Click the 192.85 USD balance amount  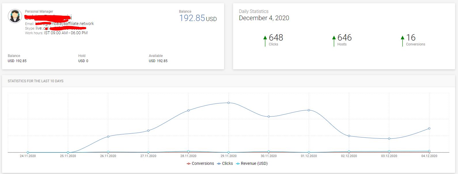(198, 18)
